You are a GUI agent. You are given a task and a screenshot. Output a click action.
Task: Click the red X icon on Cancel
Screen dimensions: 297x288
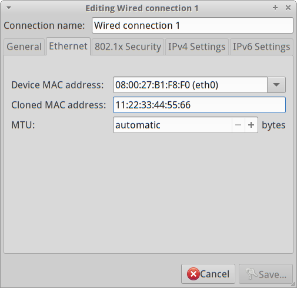click(x=193, y=274)
